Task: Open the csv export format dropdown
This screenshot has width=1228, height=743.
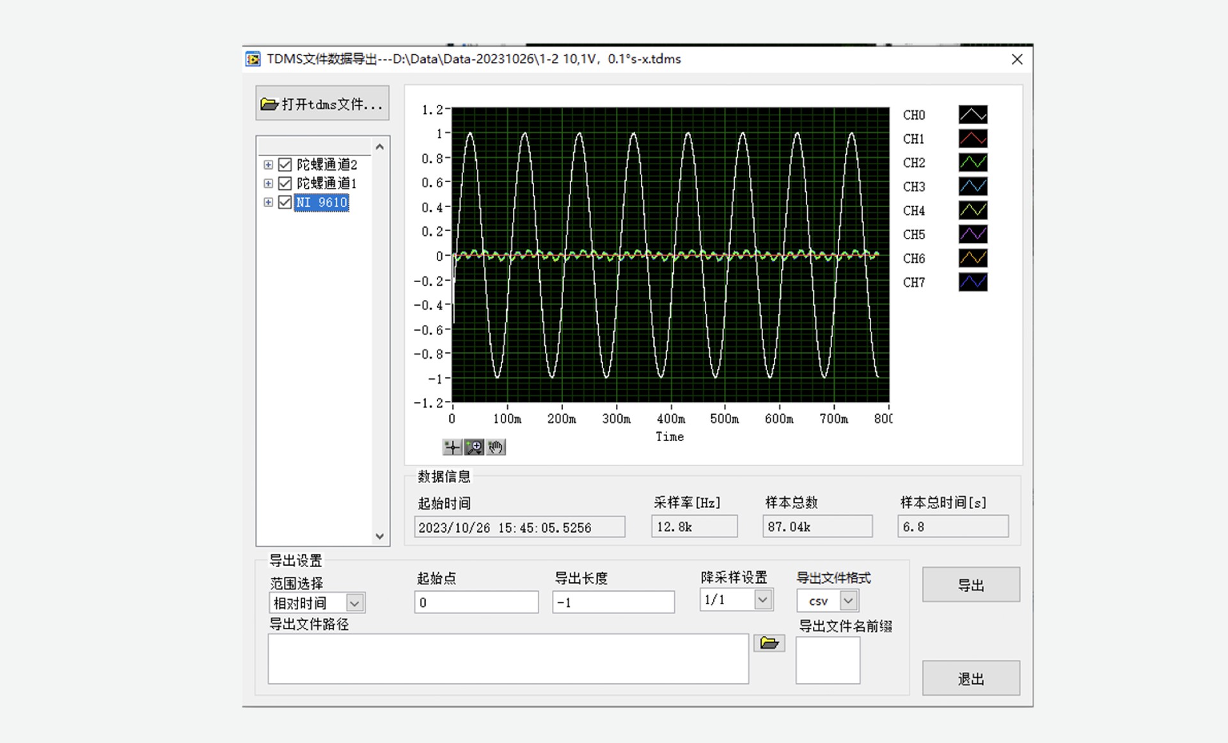Action: click(x=848, y=600)
